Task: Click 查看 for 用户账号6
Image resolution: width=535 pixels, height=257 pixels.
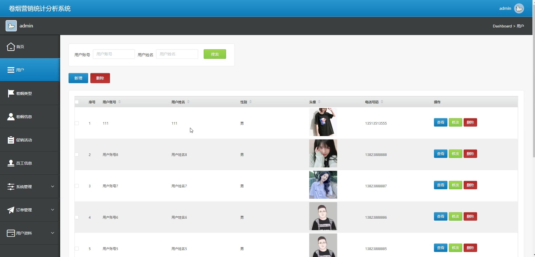Action: click(x=441, y=216)
